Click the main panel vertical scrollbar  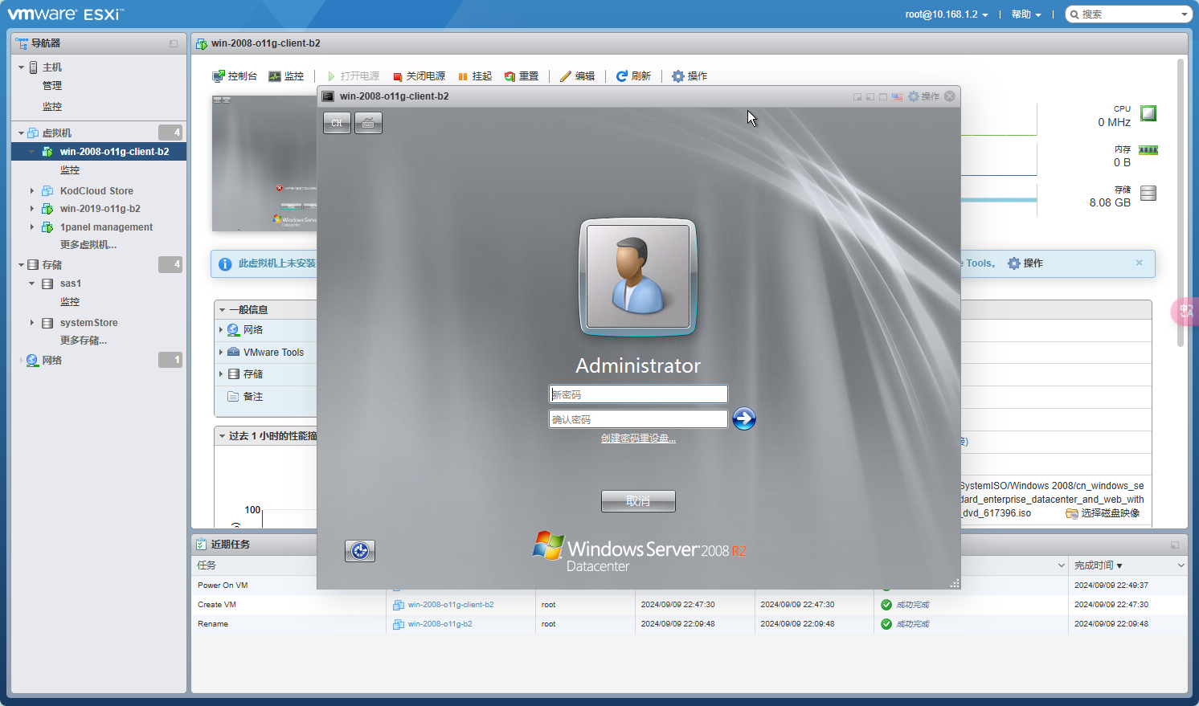pyautogui.click(x=1181, y=201)
